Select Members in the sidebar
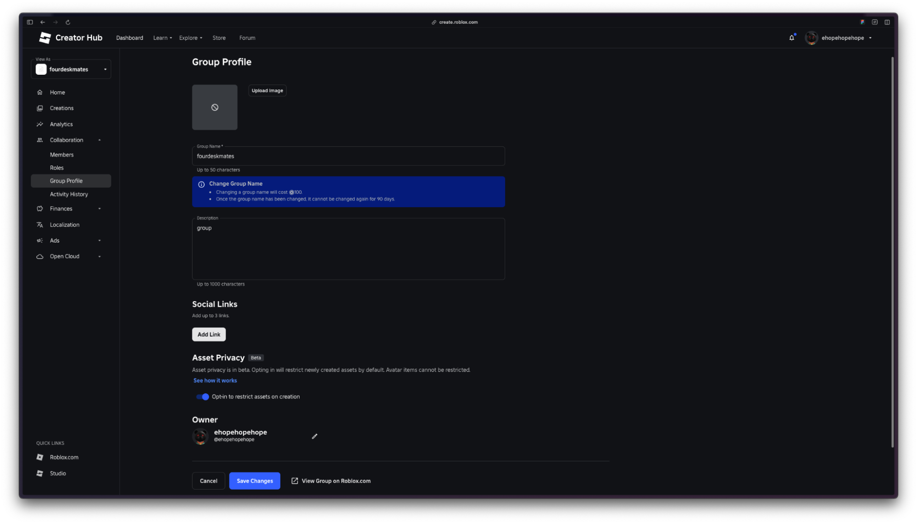 [x=71, y=155]
